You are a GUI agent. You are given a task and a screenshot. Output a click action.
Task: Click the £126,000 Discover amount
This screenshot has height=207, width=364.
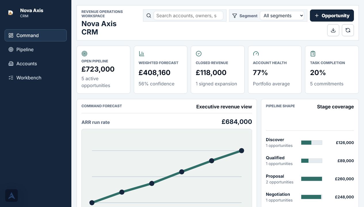(345, 143)
